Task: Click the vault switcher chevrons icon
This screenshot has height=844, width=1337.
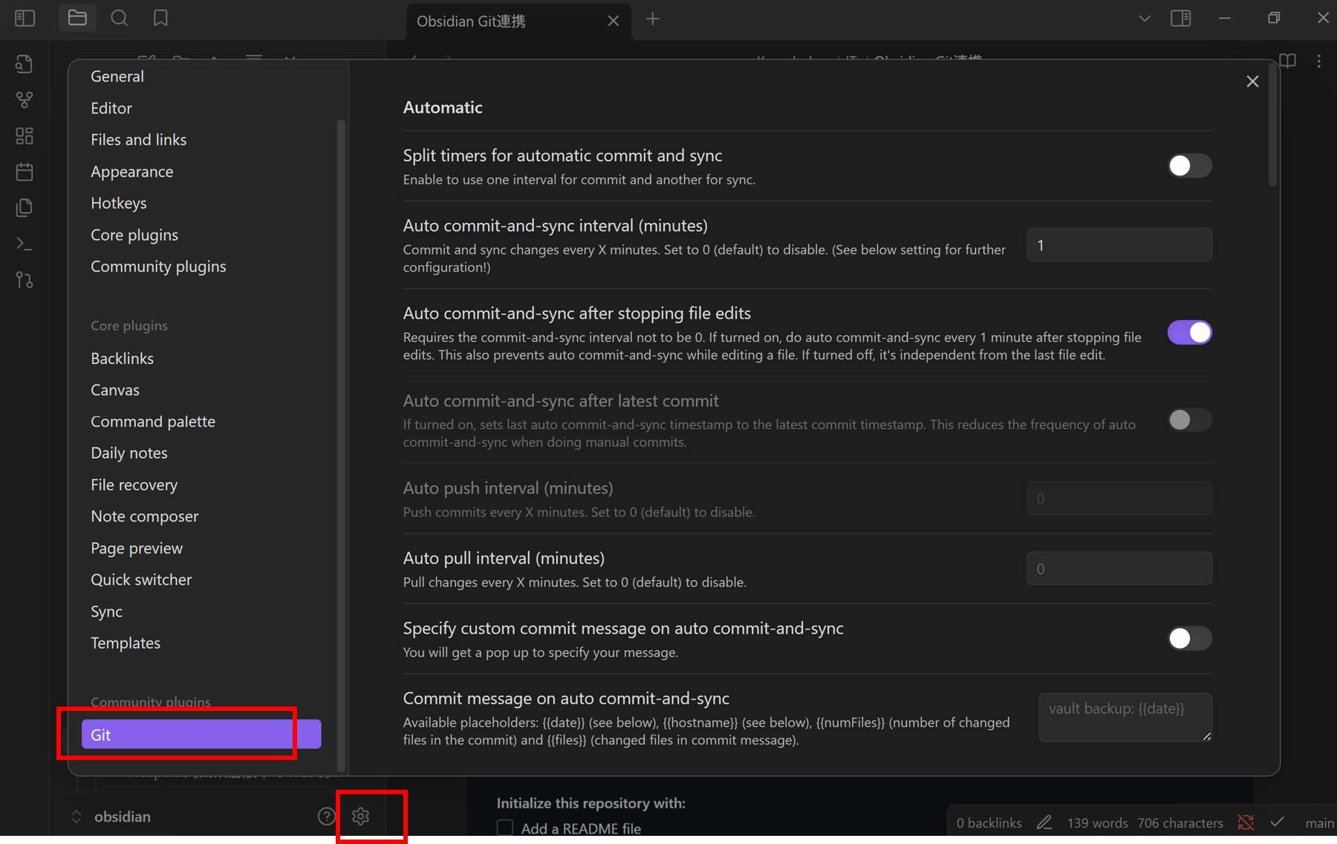Action: coord(76,817)
